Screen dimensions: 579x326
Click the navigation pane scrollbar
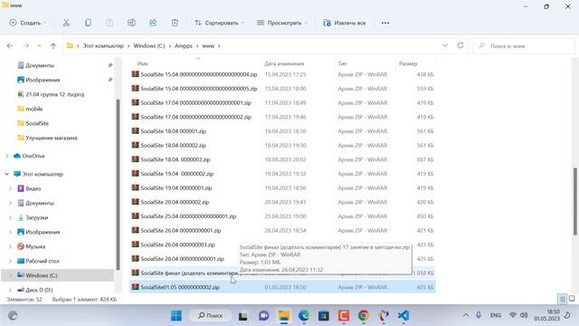(x=118, y=184)
